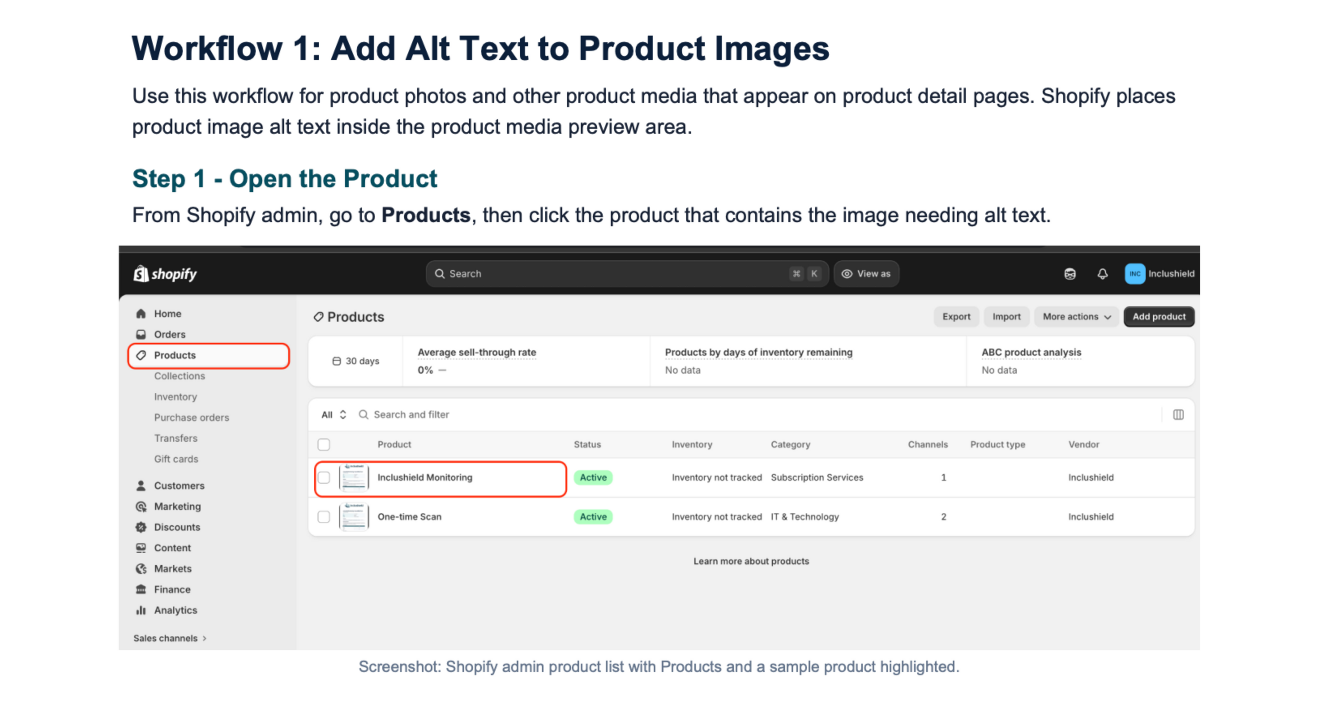Open Markets in sidebar
This screenshot has height=719, width=1318.
[173, 569]
